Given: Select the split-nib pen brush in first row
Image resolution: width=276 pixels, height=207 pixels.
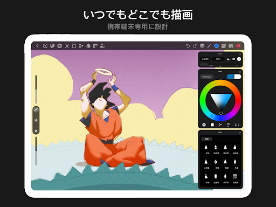Looking at the screenshot, I should tap(206, 149).
